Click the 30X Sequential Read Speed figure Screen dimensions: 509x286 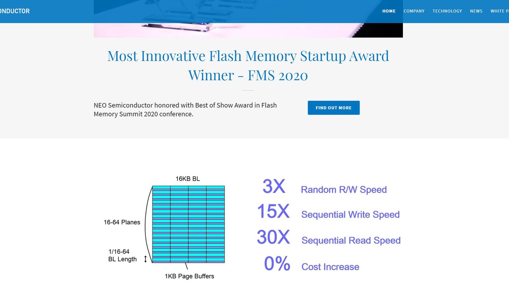(329, 238)
